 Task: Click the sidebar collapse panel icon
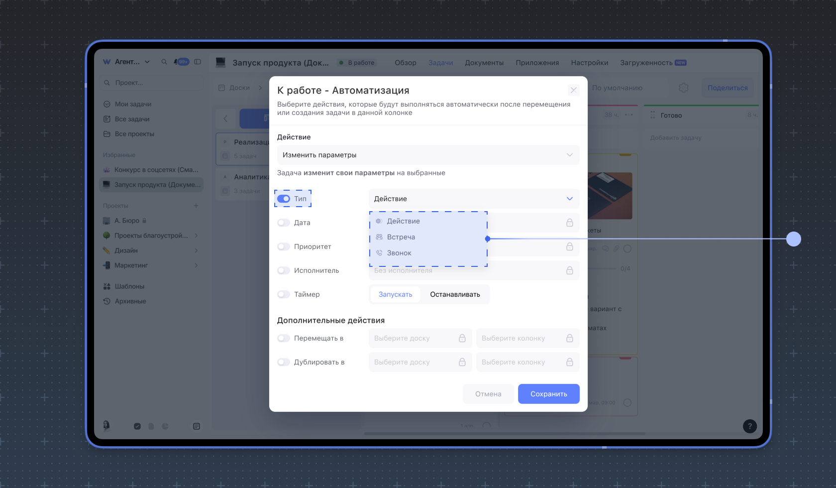pos(198,62)
